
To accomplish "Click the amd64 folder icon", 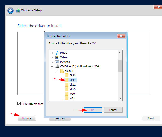I will [62, 71].
